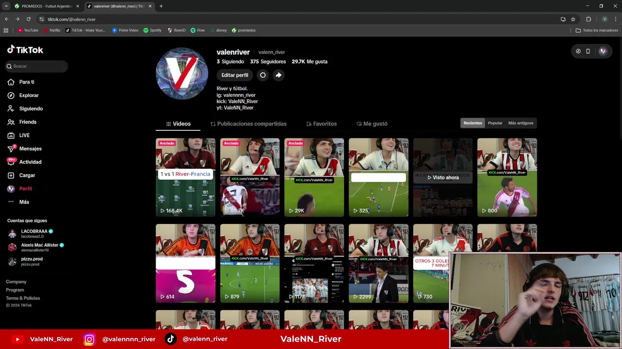Open the 3 Siguiendo list
Viewport: 622px width, 349px height.
click(230, 62)
